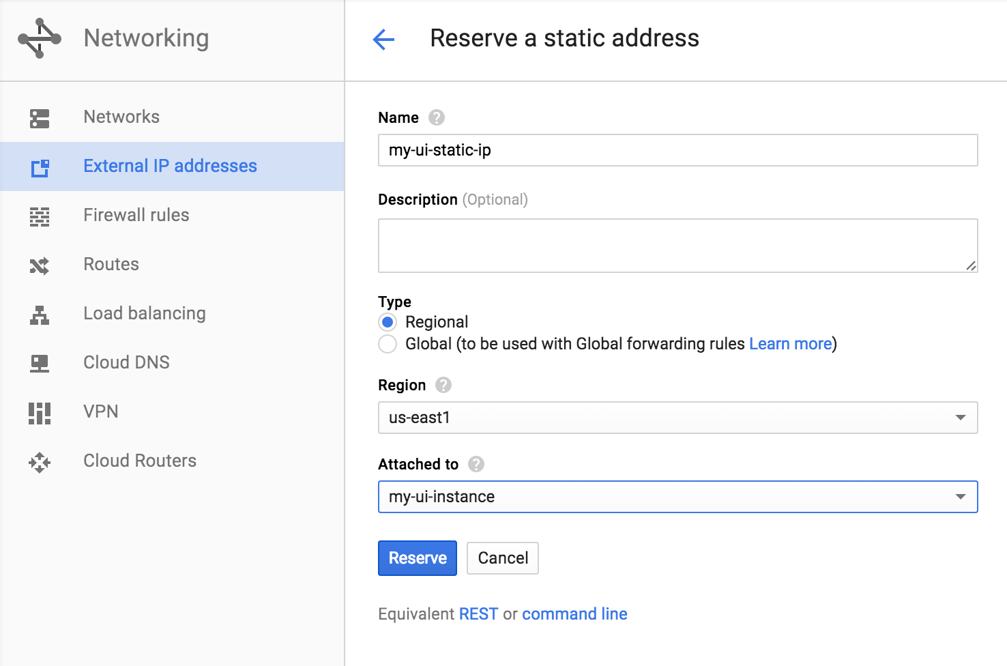The image size is (1007, 666).
Task: Click the Description text area
Action: pos(677,246)
